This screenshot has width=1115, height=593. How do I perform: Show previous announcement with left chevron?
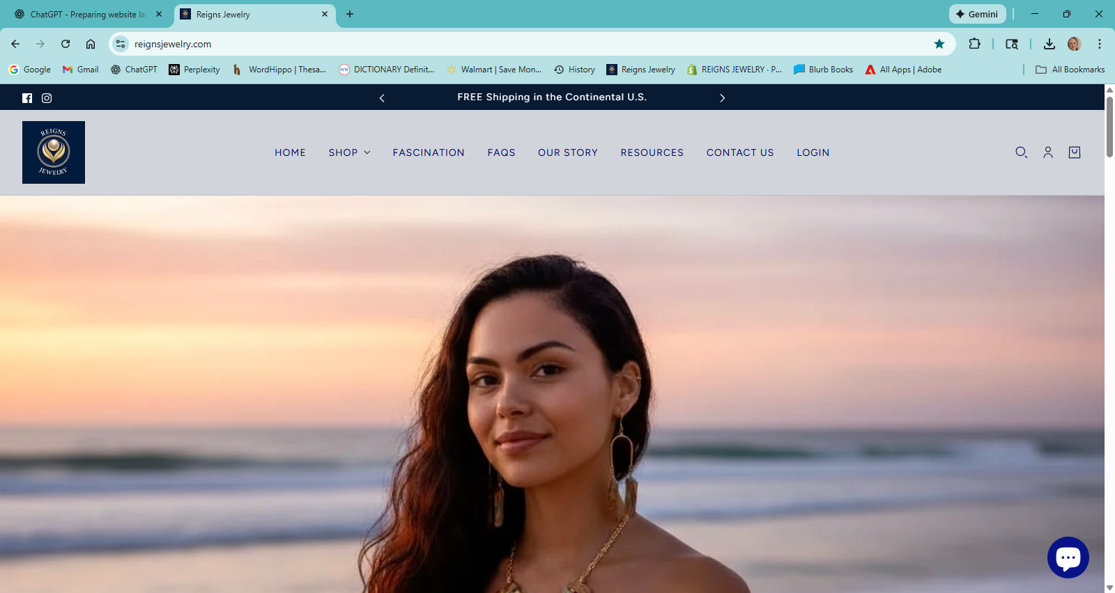(x=382, y=98)
